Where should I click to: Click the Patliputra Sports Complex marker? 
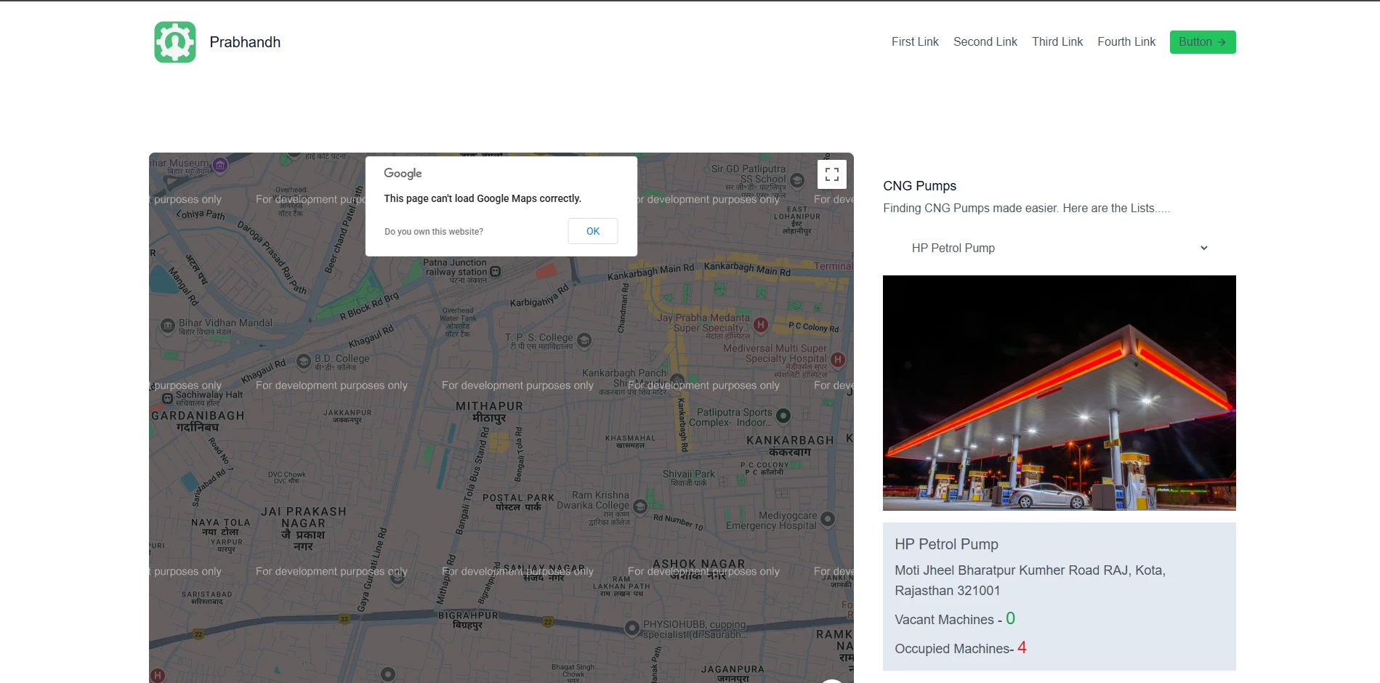click(783, 416)
